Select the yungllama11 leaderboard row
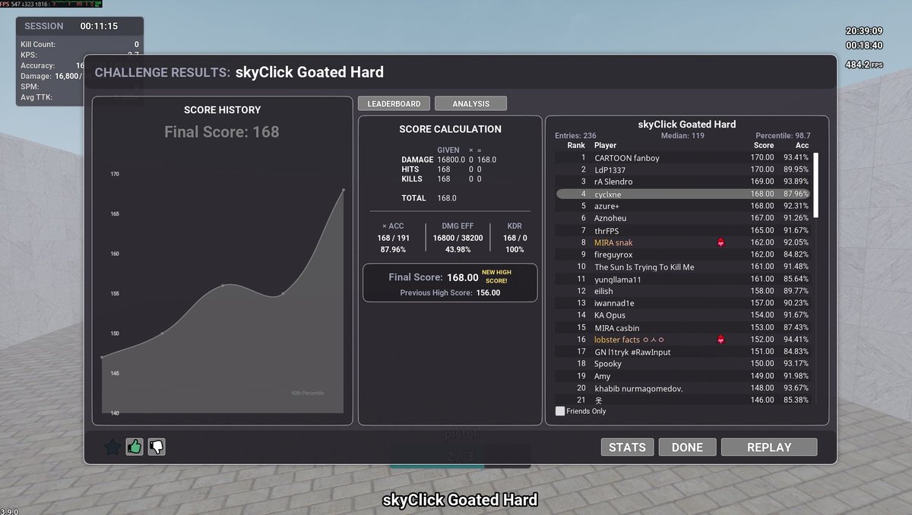The height and width of the screenshot is (515, 912). click(x=683, y=279)
